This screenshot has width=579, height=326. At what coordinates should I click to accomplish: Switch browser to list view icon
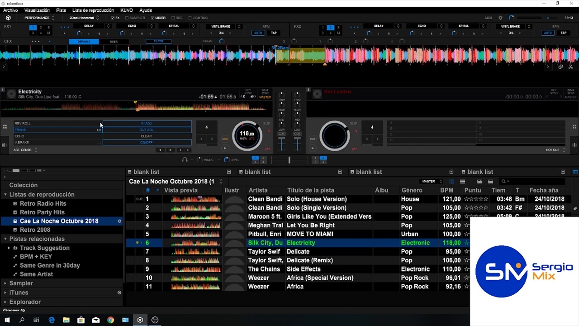(462, 182)
